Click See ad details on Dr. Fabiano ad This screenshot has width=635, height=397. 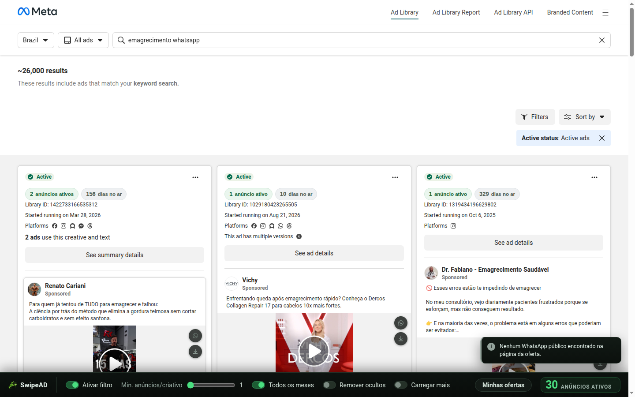(514, 243)
